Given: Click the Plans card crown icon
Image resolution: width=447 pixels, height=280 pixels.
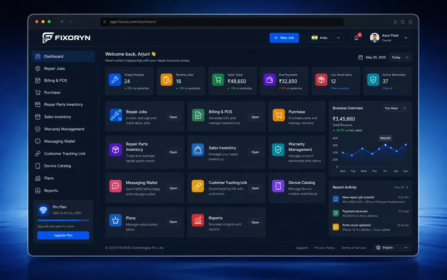Looking at the screenshot, I should 115,220.
